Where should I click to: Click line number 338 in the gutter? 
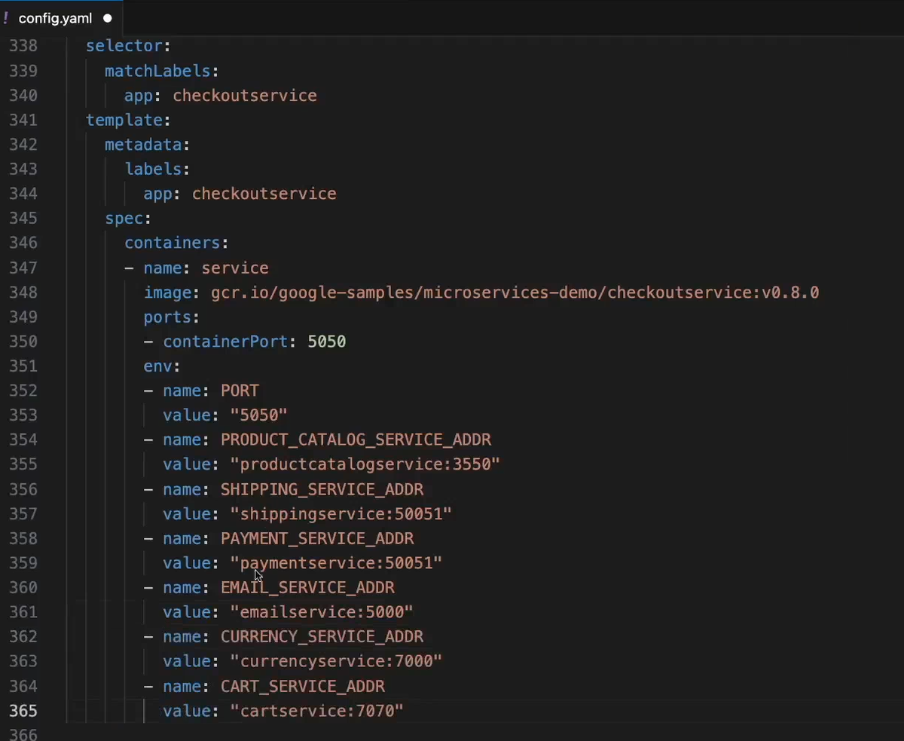pos(23,46)
